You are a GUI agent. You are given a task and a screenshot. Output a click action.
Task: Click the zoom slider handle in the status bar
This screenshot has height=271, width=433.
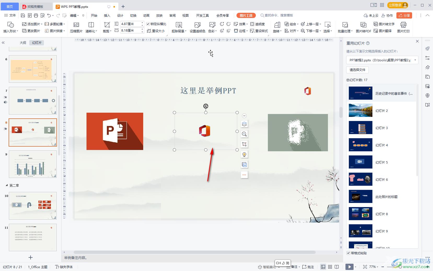coord(400,267)
